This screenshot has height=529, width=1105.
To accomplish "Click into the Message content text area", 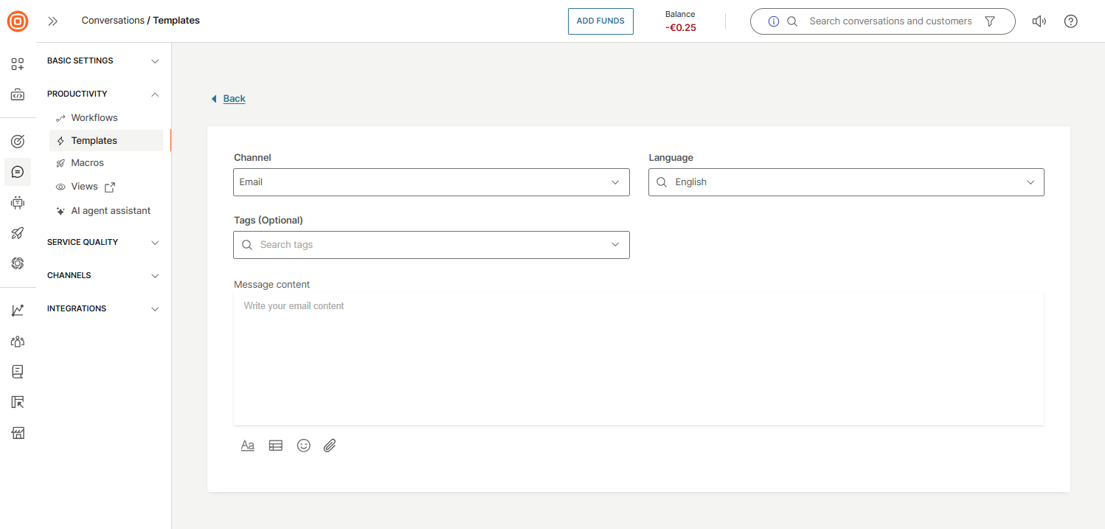I will pyautogui.click(x=638, y=358).
